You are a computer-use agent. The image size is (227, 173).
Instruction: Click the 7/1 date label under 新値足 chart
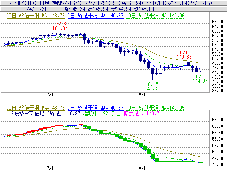point(50,168)
